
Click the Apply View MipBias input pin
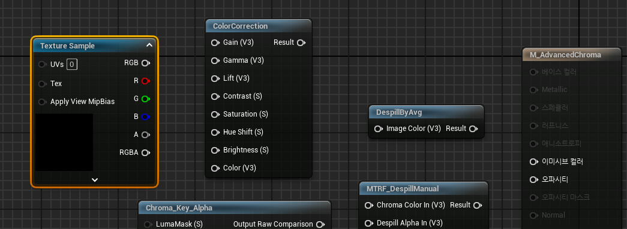tap(42, 102)
